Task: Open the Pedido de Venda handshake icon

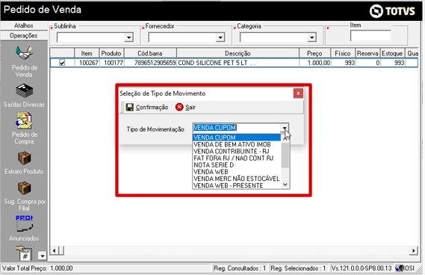Action: pyautogui.click(x=24, y=53)
